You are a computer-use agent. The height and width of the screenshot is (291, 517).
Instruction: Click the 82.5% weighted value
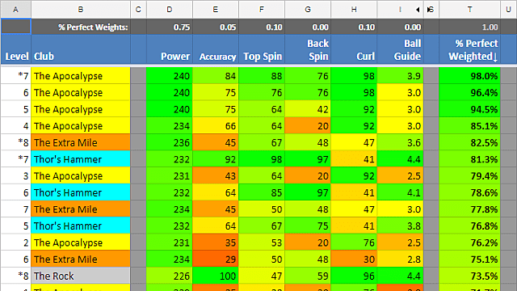(469, 142)
